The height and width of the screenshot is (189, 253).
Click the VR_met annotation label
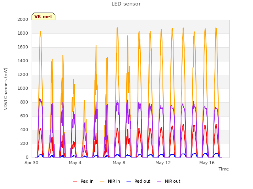[43, 17]
